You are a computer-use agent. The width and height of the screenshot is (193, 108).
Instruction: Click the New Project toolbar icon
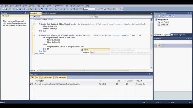point(3,9)
